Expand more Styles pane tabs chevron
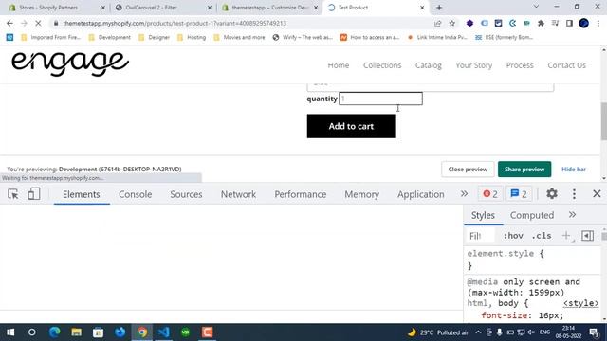This screenshot has height=341, width=607. [x=572, y=215]
